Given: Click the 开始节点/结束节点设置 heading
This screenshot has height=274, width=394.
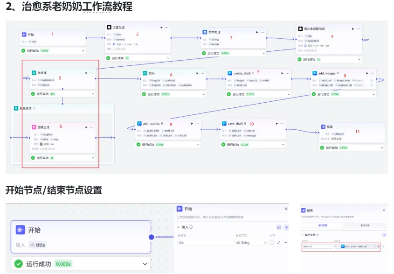Looking at the screenshot, I should (x=54, y=190).
